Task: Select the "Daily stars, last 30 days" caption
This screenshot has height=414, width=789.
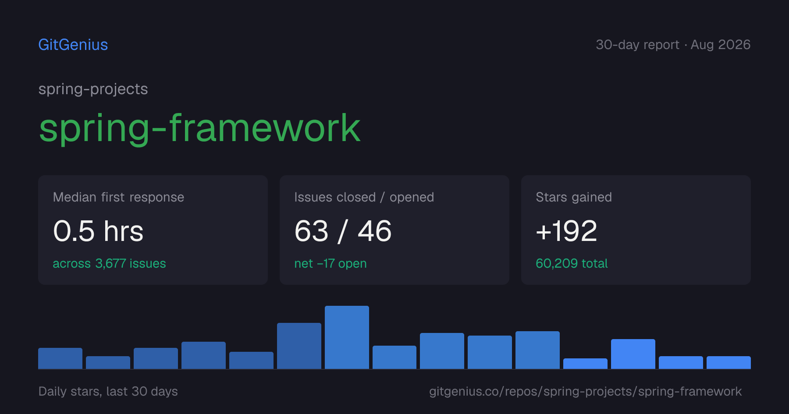Action: click(x=108, y=391)
